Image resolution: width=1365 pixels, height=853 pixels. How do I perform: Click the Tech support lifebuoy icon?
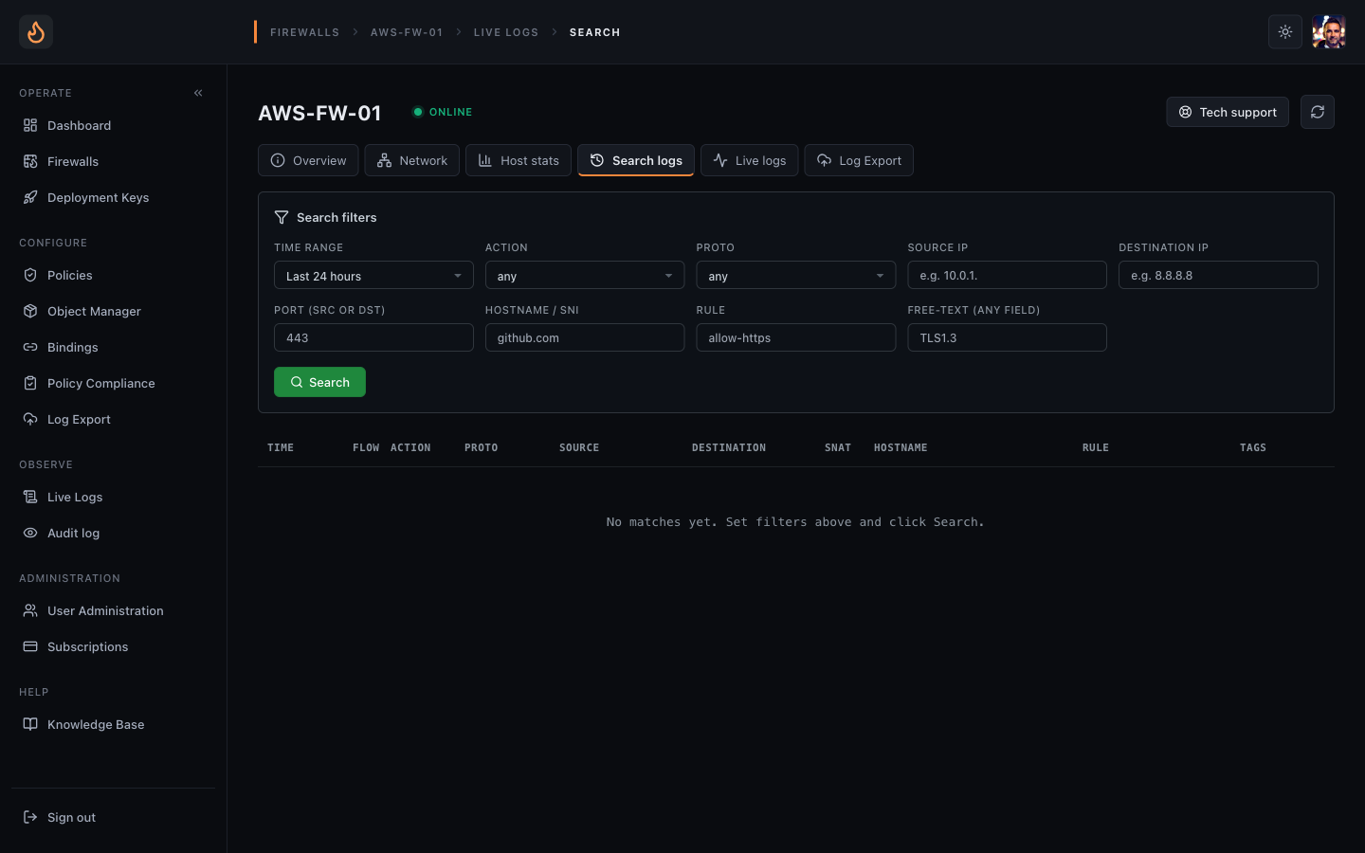(x=1185, y=112)
